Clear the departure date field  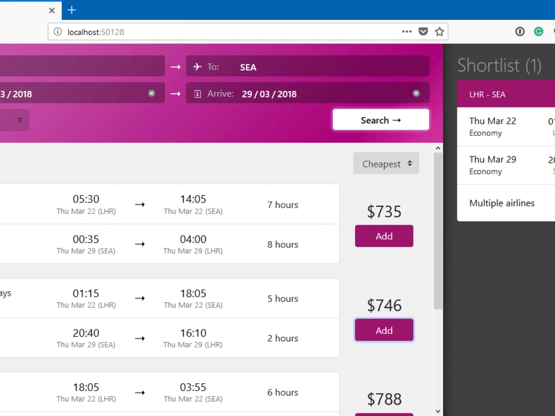(152, 93)
